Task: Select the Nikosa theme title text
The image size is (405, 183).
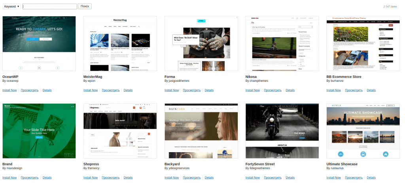Action: coord(251,77)
